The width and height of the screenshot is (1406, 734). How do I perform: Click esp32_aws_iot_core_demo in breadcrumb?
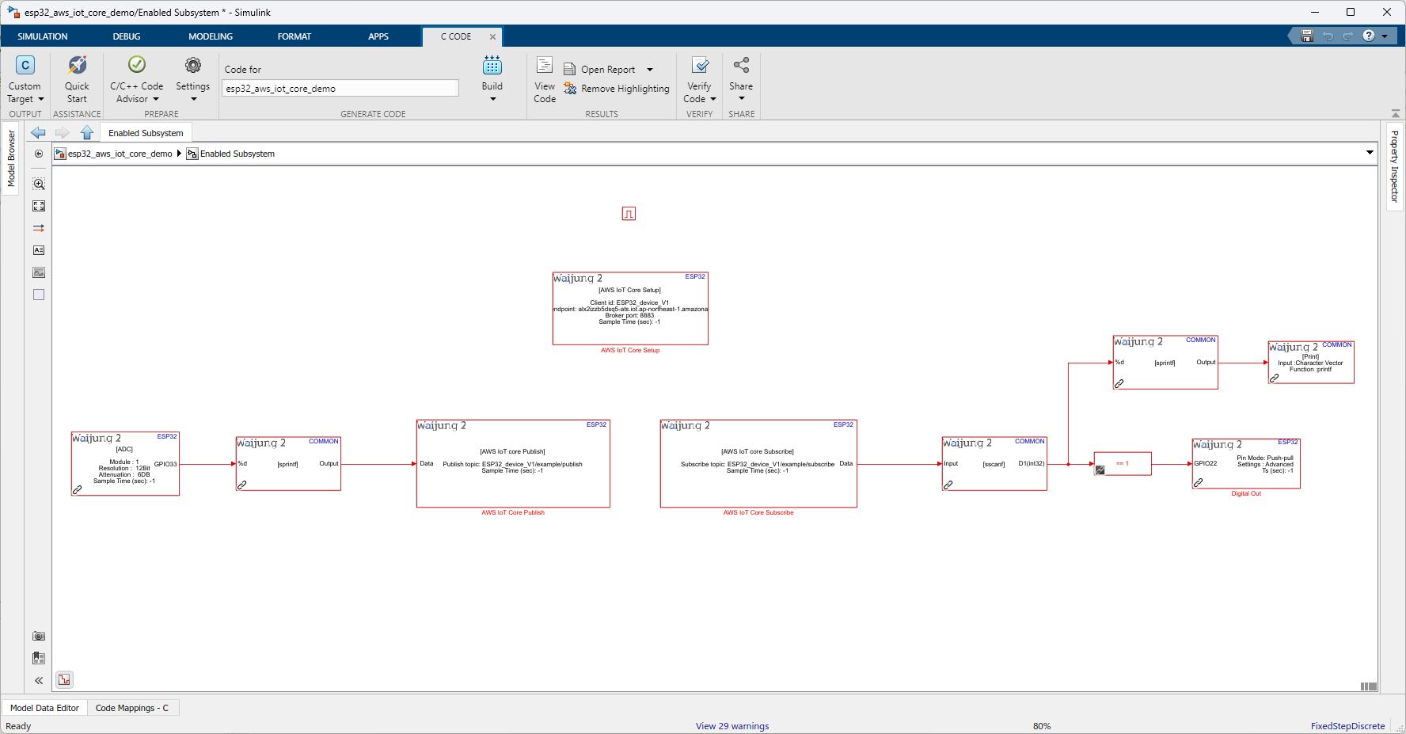pyautogui.click(x=120, y=154)
